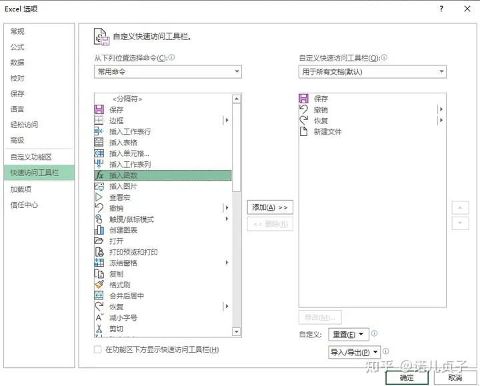Expand the 冻结窗格 submenu arrow
This screenshot has width=480, height=386.
pos(227,263)
